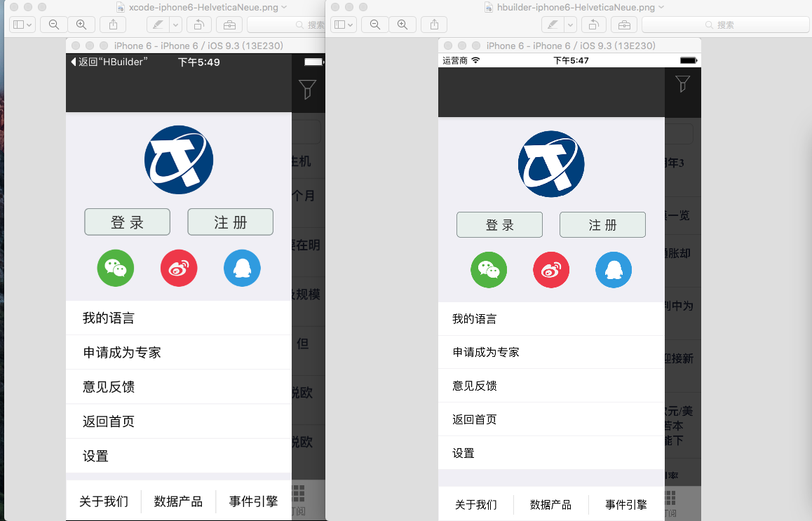
Task: Click 注册 button in right simulator
Action: pyautogui.click(x=603, y=225)
